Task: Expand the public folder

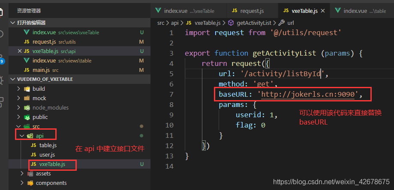Action: 18,117
